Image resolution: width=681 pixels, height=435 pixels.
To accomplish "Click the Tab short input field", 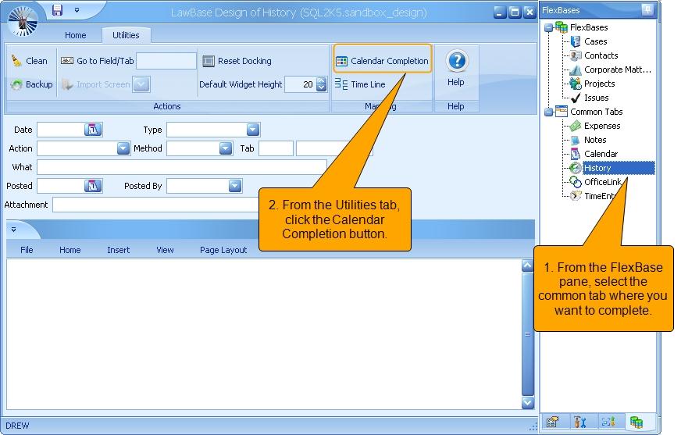I will (x=276, y=148).
